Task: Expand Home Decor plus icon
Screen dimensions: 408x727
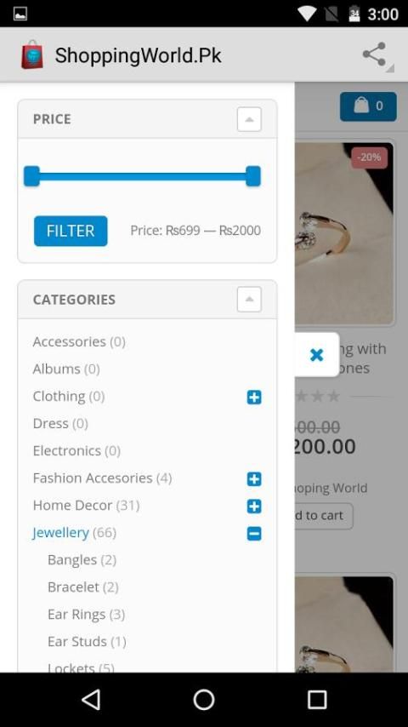Action: pyautogui.click(x=254, y=507)
